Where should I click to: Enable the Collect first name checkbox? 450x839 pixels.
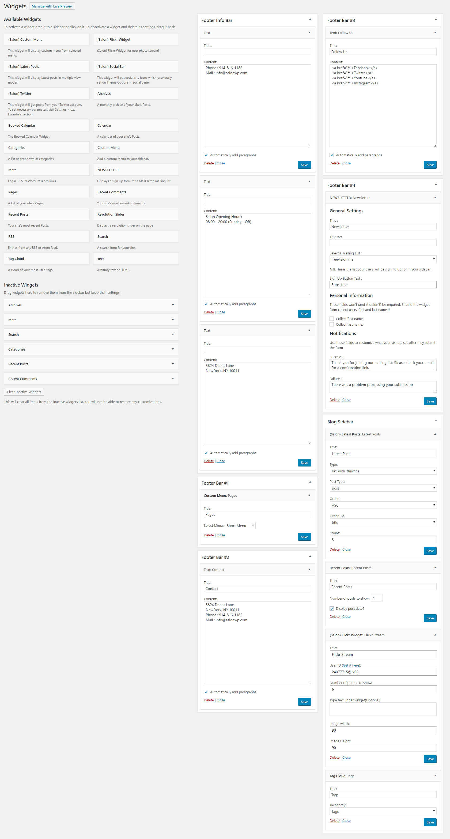[x=331, y=319]
